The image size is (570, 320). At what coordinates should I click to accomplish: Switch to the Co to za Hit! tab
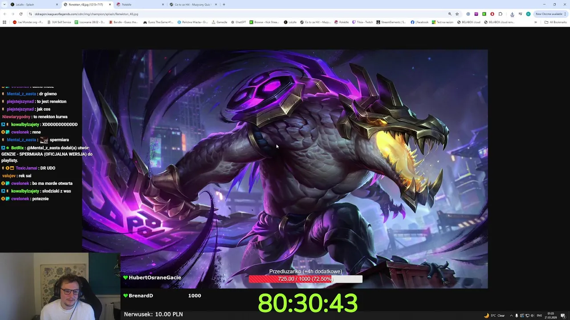click(193, 4)
